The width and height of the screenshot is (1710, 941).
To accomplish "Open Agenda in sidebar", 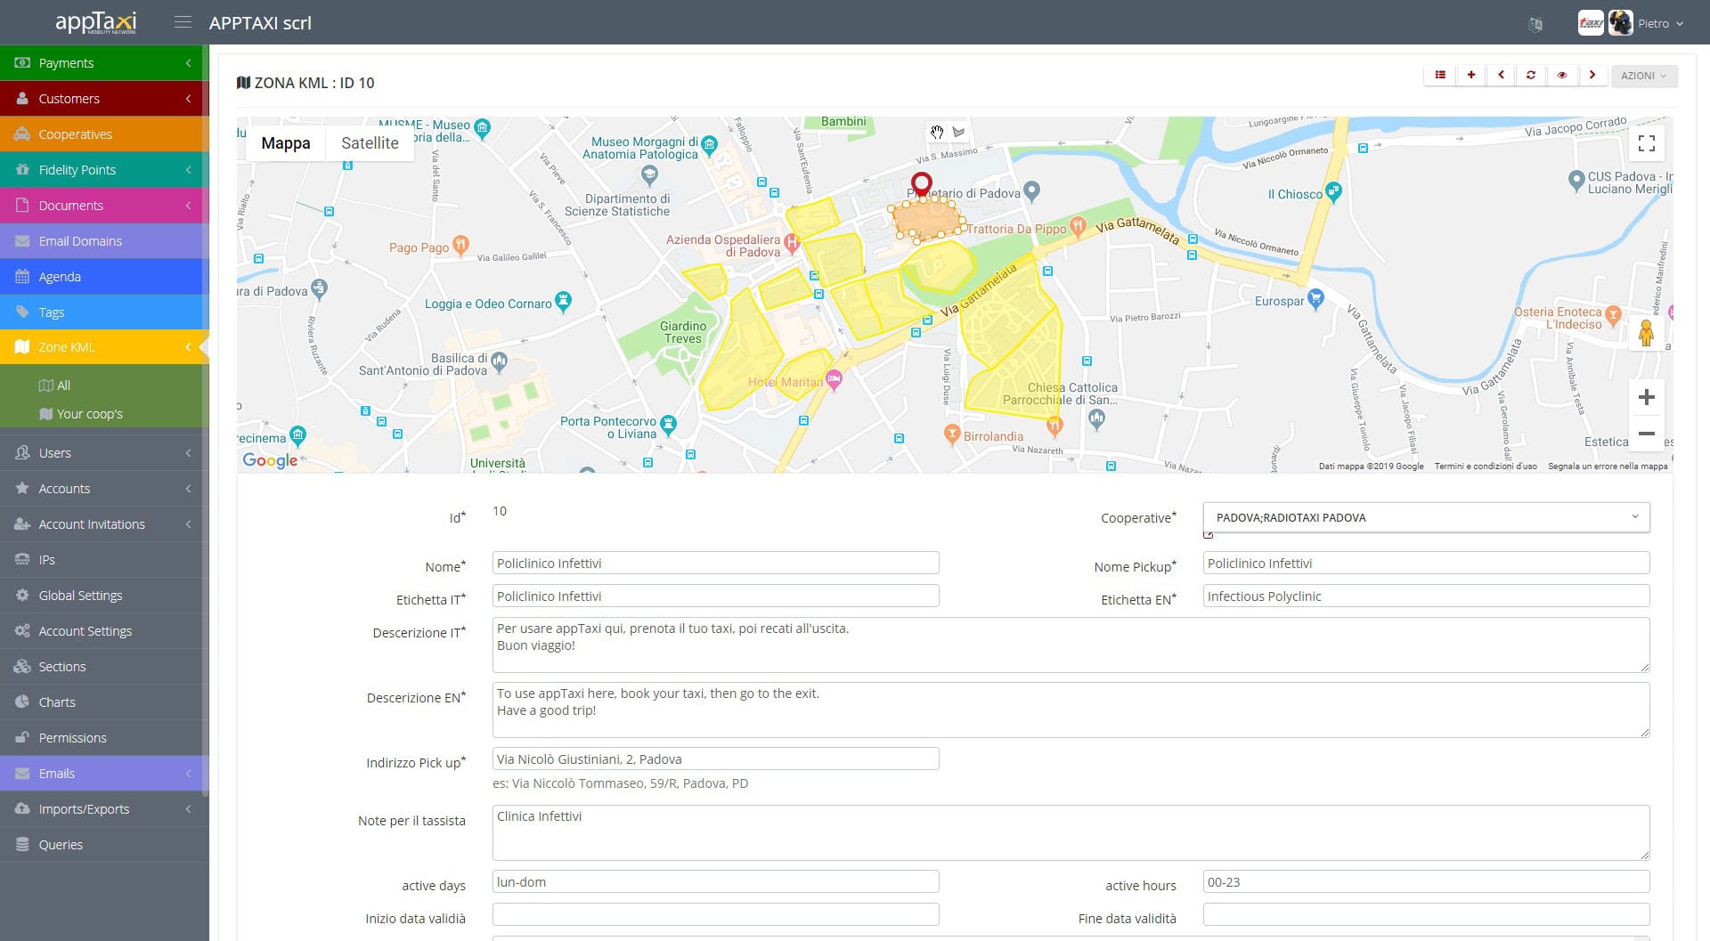I will click(102, 276).
